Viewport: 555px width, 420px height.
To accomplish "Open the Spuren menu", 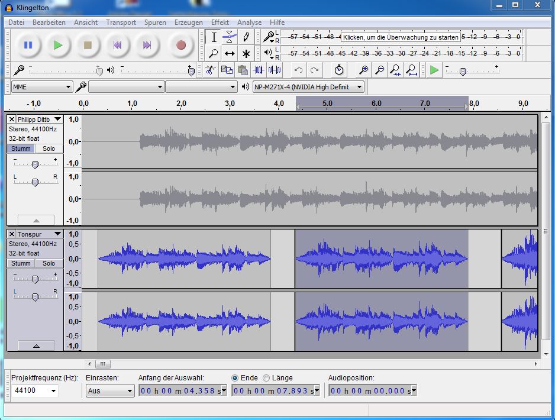I will click(155, 22).
